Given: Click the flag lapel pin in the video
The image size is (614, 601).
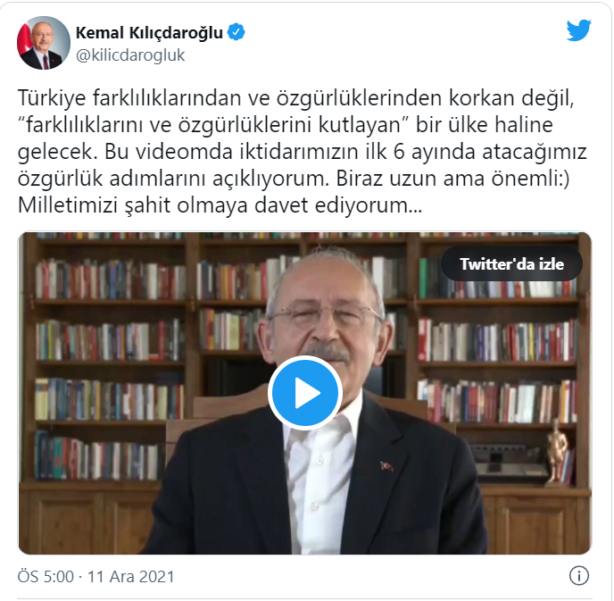Looking at the screenshot, I should 387,466.
